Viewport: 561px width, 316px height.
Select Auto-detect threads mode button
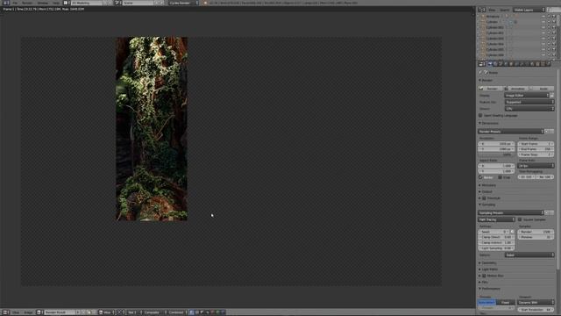tap(487, 303)
